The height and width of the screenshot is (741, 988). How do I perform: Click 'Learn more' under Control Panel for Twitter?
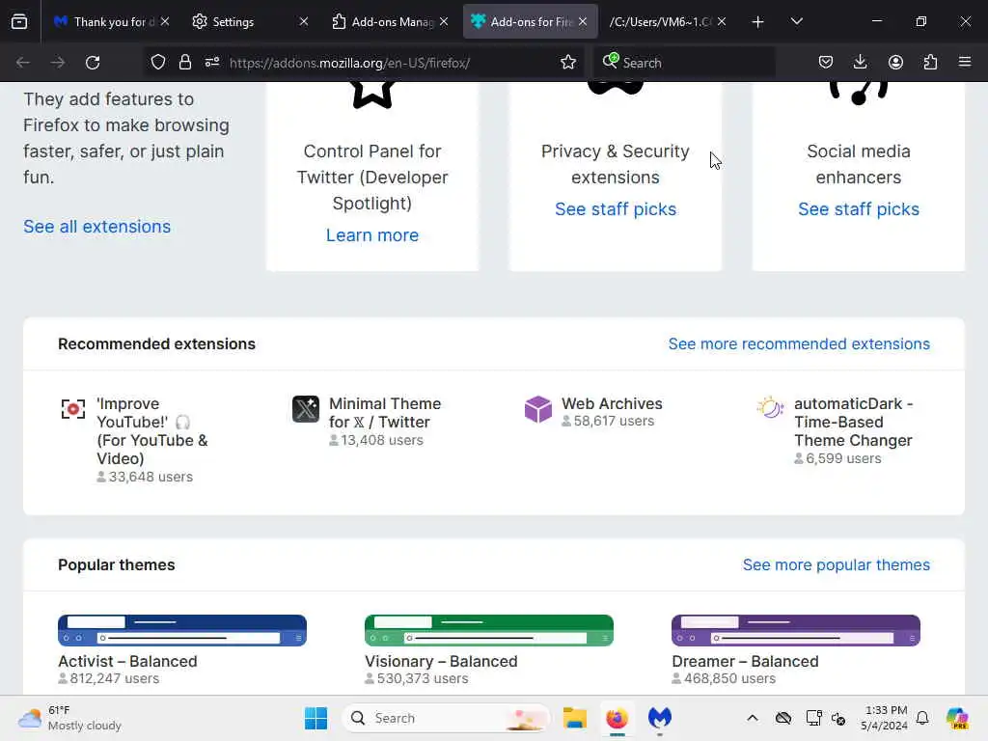tap(372, 235)
